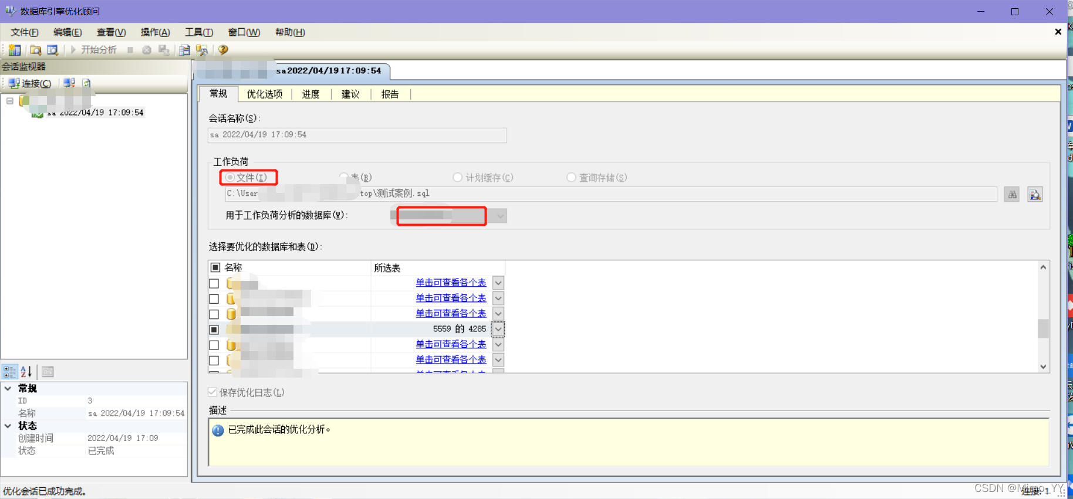Image resolution: width=1073 pixels, height=499 pixels.
Task: Open the 工具(T) menu
Action: click(x=199, y=32)
